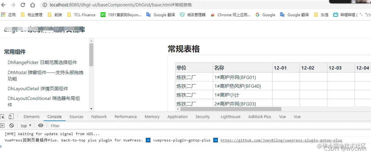Reload the page with the refresh icon
This screenshot has width=371, height=154.
(x=23, y=5)
